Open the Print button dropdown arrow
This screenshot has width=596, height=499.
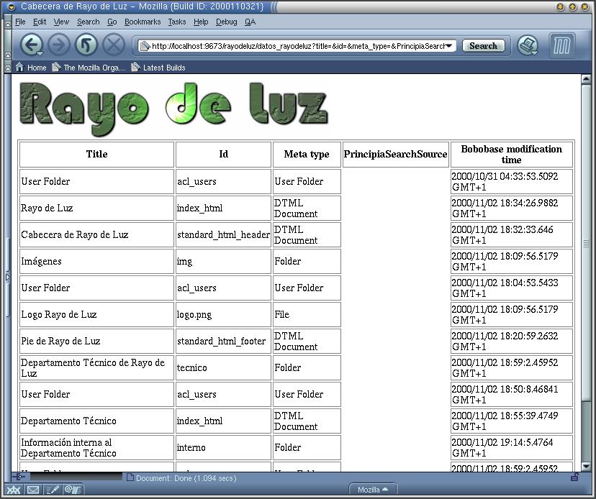pyautogui.click(x=535, y=52)
